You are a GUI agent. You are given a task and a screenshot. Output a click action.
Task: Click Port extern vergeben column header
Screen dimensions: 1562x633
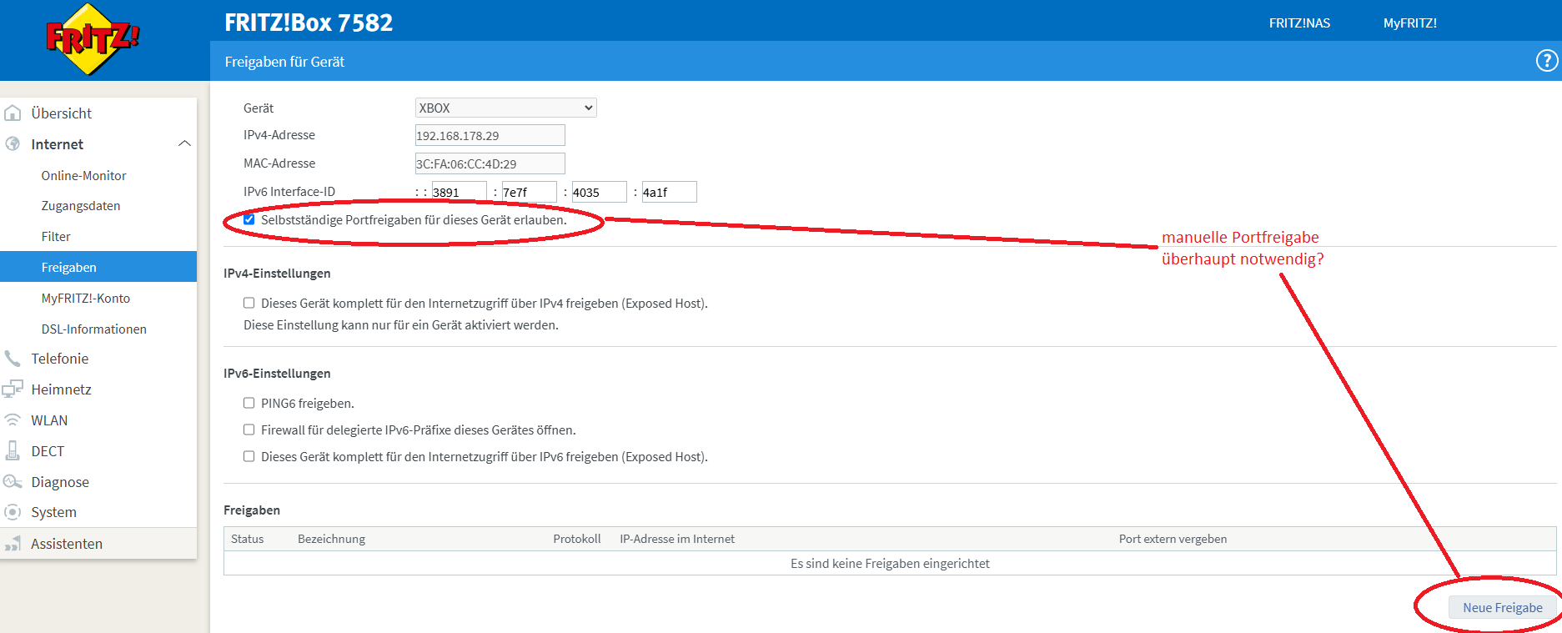pyautogui.click(x=1173, y=539)
